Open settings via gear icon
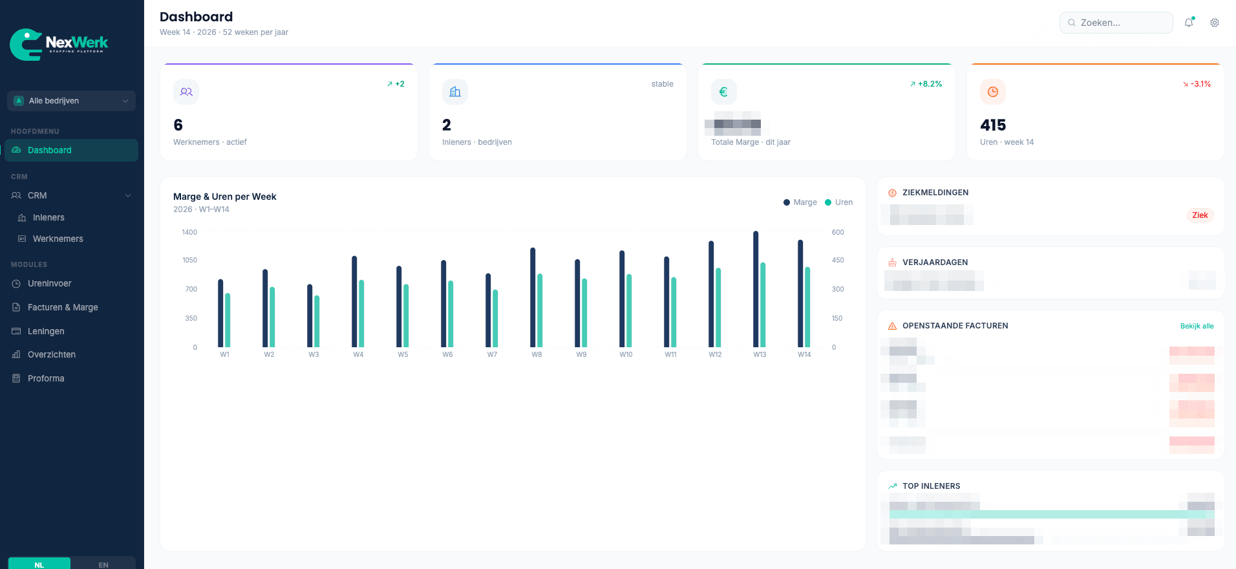This screenshot has width=1236, height=569. point(1215,23)
